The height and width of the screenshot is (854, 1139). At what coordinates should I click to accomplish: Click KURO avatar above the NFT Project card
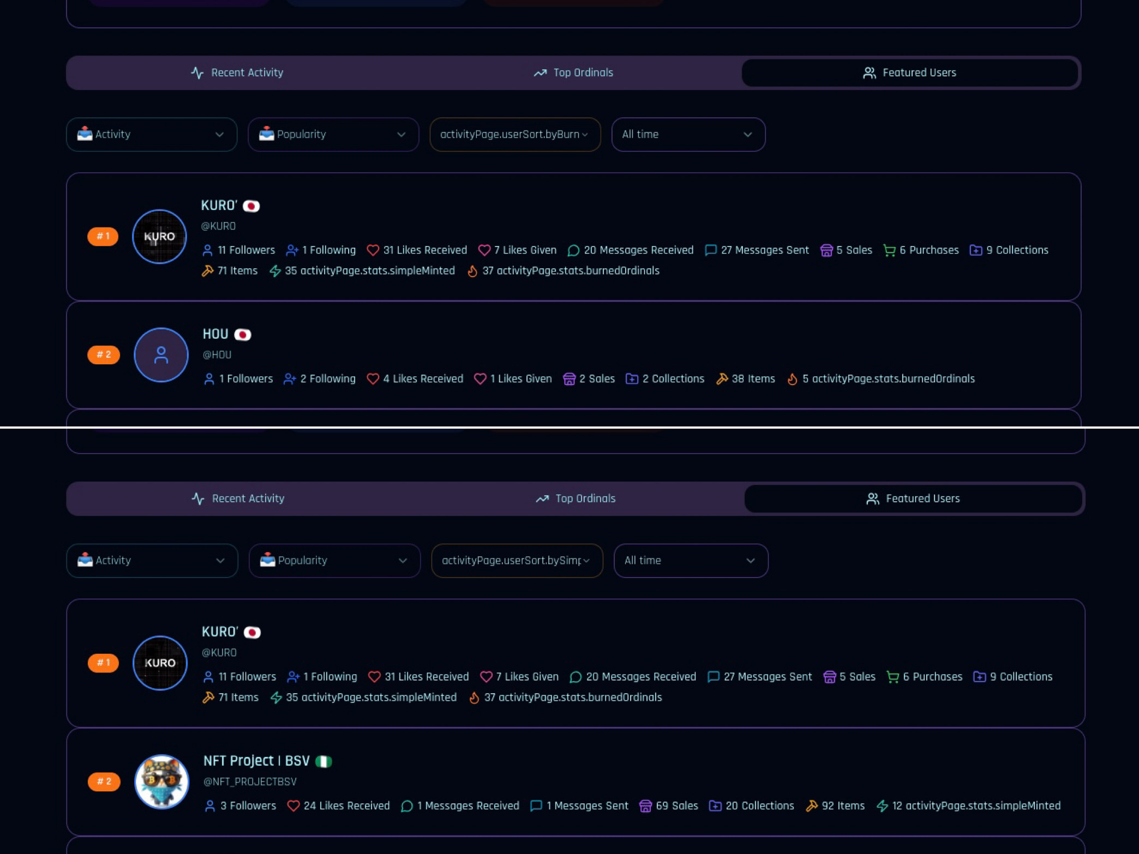point(160,663)
